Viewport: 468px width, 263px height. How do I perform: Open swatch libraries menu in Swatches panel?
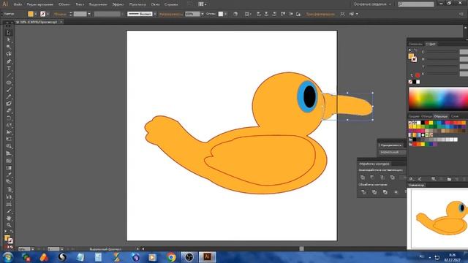412,179
